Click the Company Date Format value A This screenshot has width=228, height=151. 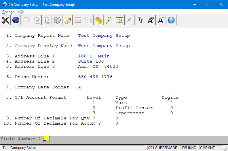[79, 87]
